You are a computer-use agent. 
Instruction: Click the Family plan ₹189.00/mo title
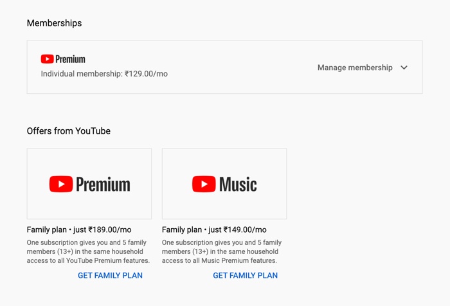coord(79,230)
